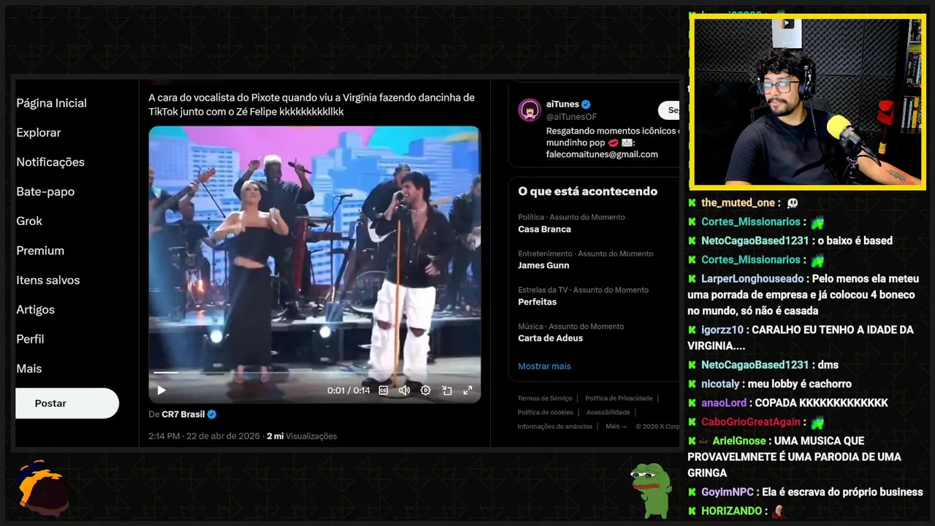Open Grok from sidebar
Viewport: 935px width, 526px height.
(29, 221)
